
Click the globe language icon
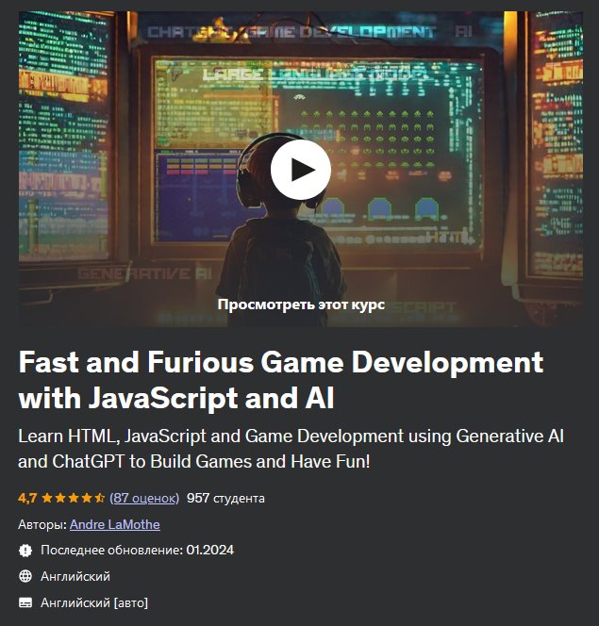coord(25,576)
